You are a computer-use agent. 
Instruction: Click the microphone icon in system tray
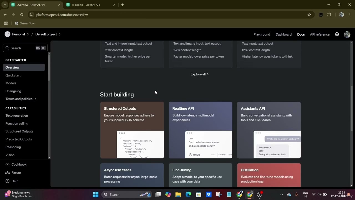tap(296, 194)
